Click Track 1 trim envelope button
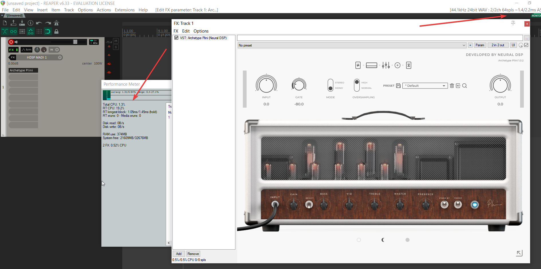This screenshot has width=541, height=269. (27, 50)
